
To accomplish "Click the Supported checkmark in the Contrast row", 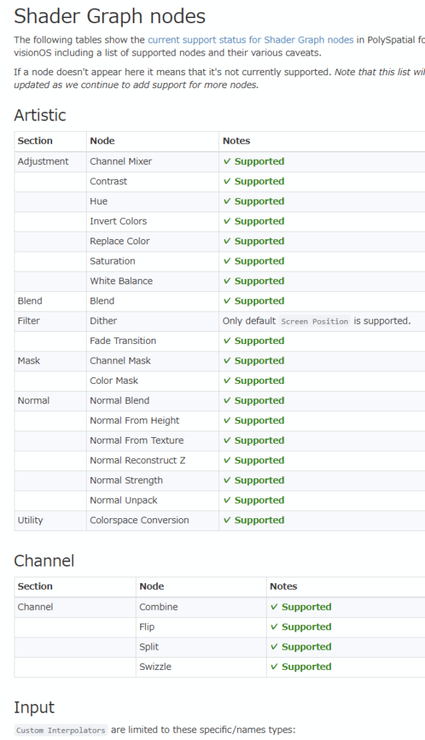I will (227, 181).
